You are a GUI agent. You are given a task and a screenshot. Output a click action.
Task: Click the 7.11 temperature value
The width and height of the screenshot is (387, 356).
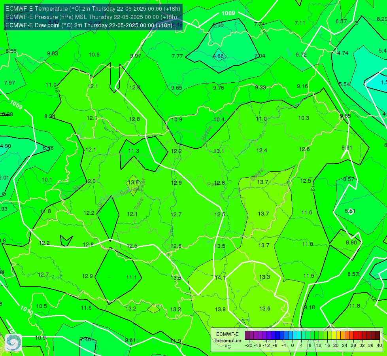tap(300, 23)
